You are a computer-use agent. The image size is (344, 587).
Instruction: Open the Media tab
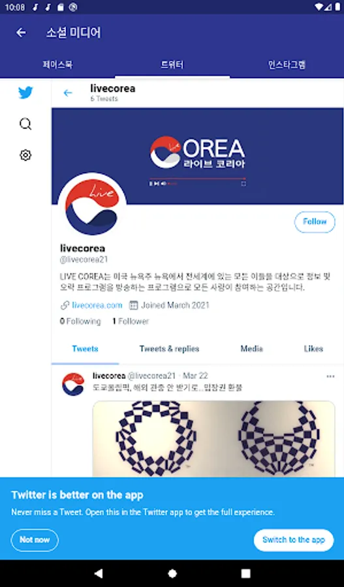[x=251, y=349]
